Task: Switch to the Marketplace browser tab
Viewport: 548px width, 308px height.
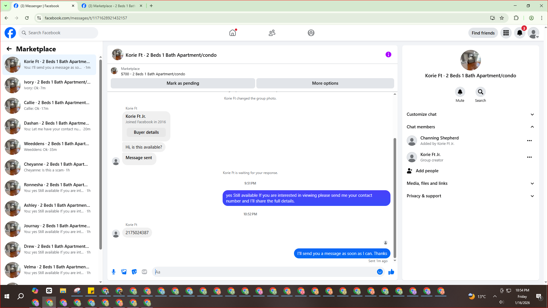Action: (x=111, y=6)
